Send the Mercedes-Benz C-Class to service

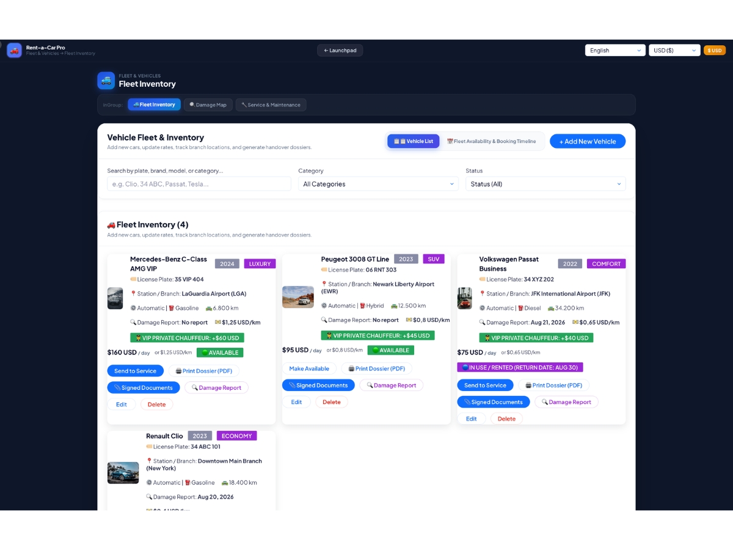(135, 371)
